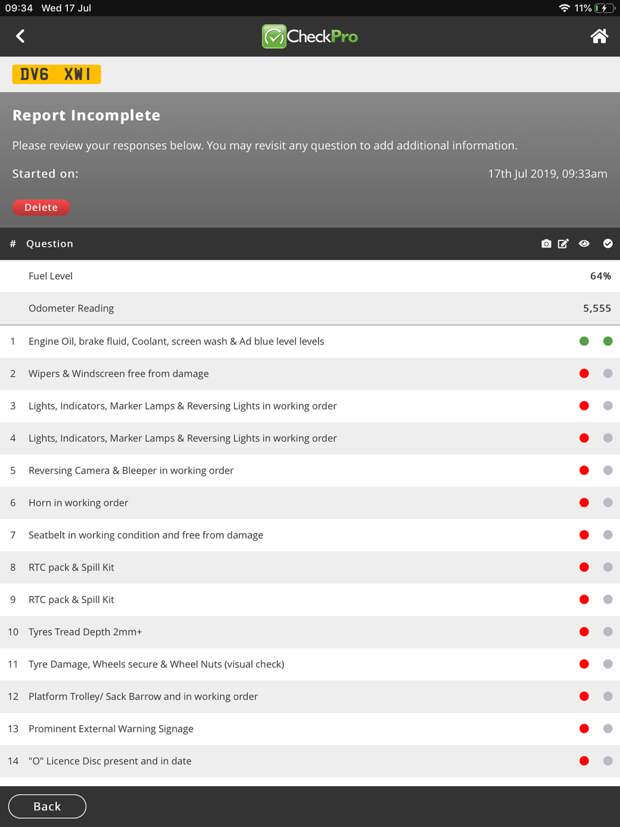
Task: Check the battery status icon
Action: pyautogui.click(x=604, y=8)
